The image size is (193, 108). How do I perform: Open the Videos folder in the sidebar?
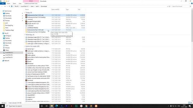(x=7, y=50)
